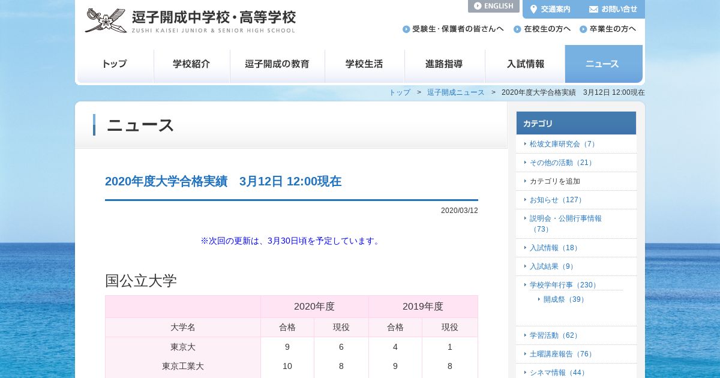Click arrow bullet beside その他の活動
720x378 pixels.
coord(525,163)
